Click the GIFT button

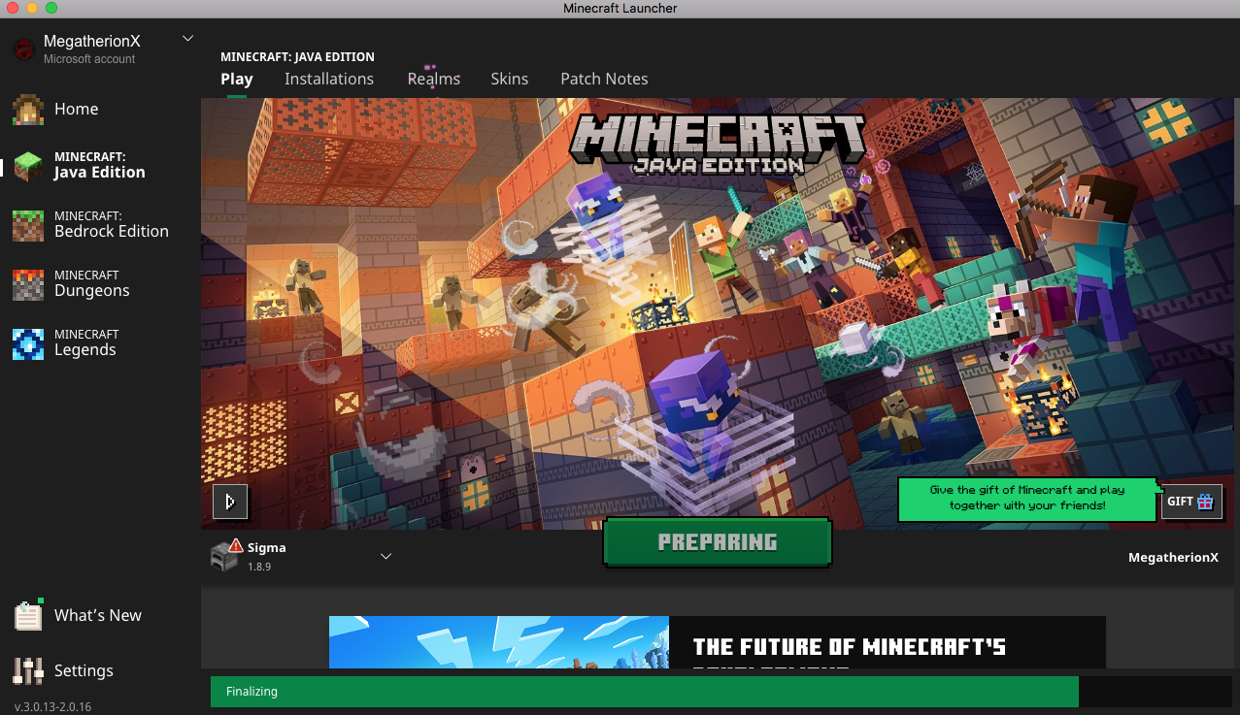point(1191,502)
